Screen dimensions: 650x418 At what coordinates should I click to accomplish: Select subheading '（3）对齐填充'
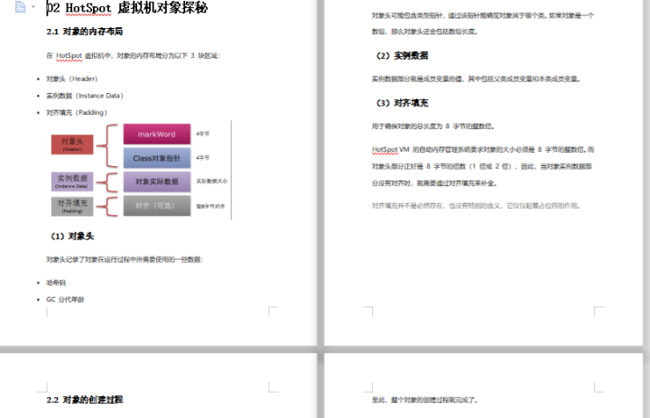point(402,103)
